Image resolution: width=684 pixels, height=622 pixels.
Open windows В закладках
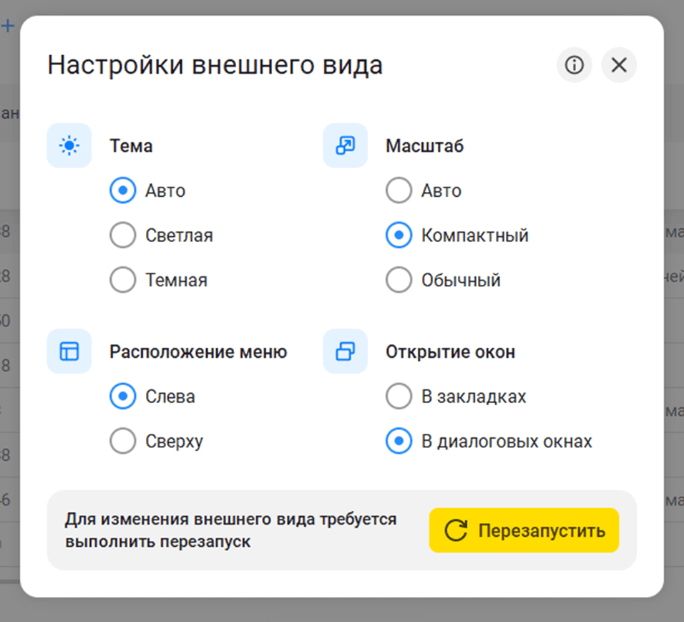[399, 397]
